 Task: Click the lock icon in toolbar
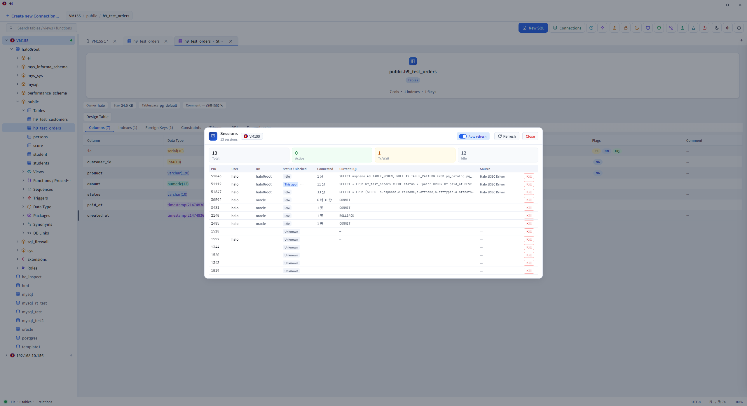(626, 28)
